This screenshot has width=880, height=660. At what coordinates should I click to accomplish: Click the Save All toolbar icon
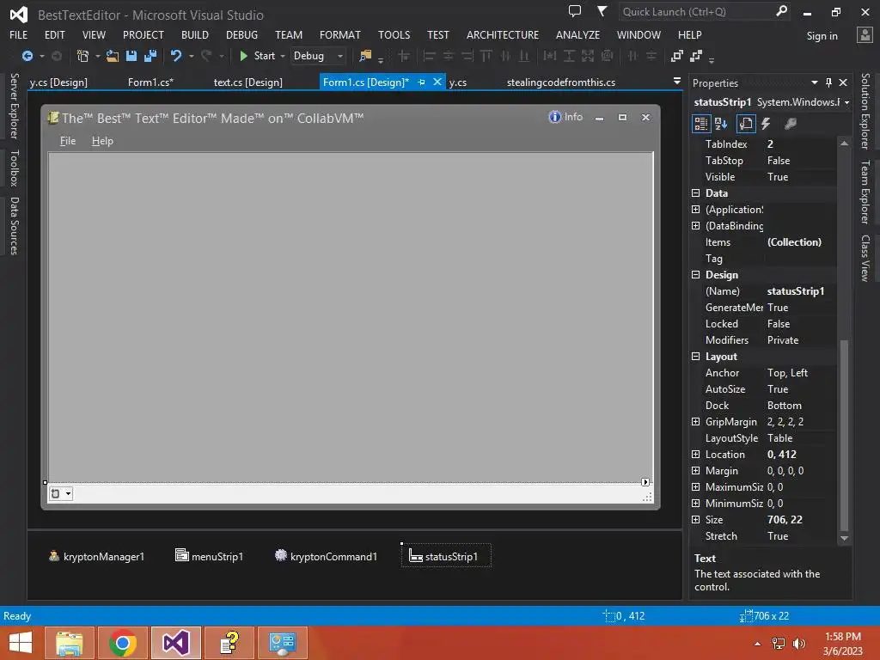pyautogui.click(x=150, y=56)
